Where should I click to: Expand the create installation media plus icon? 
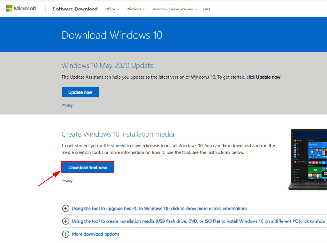(66, 221)
